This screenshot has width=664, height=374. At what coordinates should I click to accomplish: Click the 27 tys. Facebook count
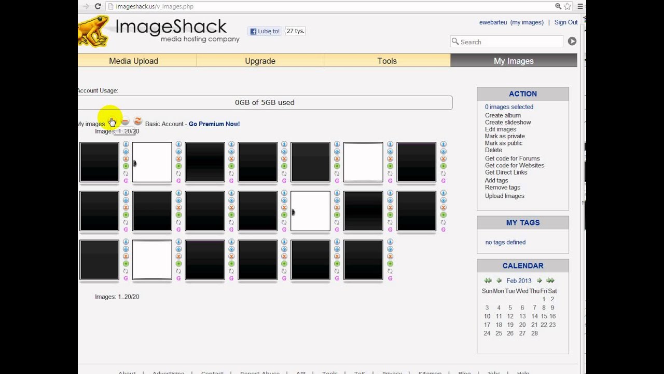pos(295,31)
